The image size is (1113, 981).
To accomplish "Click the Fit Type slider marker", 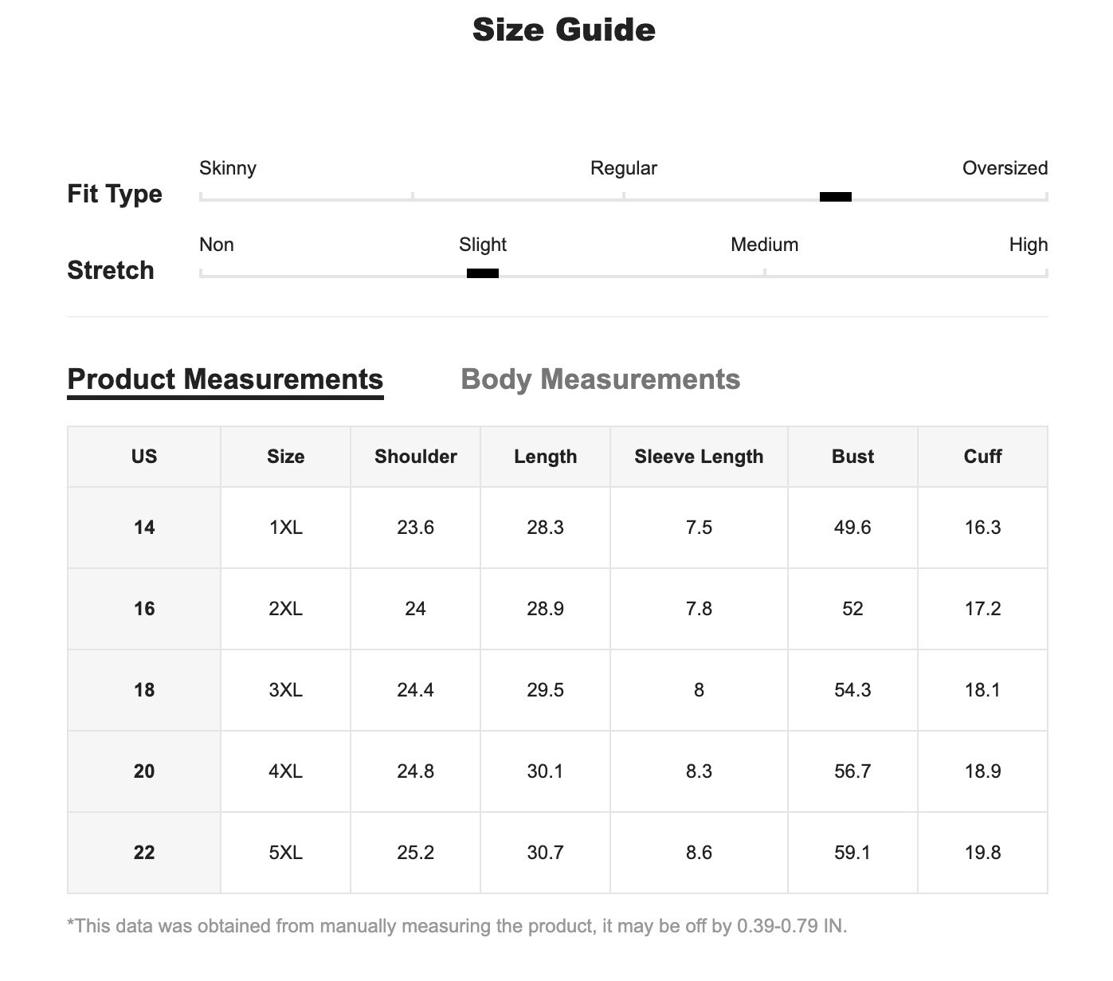I will click(835, 197).
